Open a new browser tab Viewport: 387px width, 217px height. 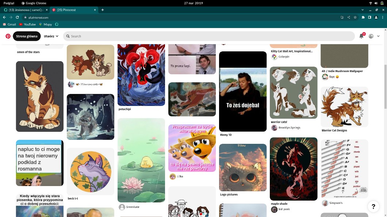[103, 10]
